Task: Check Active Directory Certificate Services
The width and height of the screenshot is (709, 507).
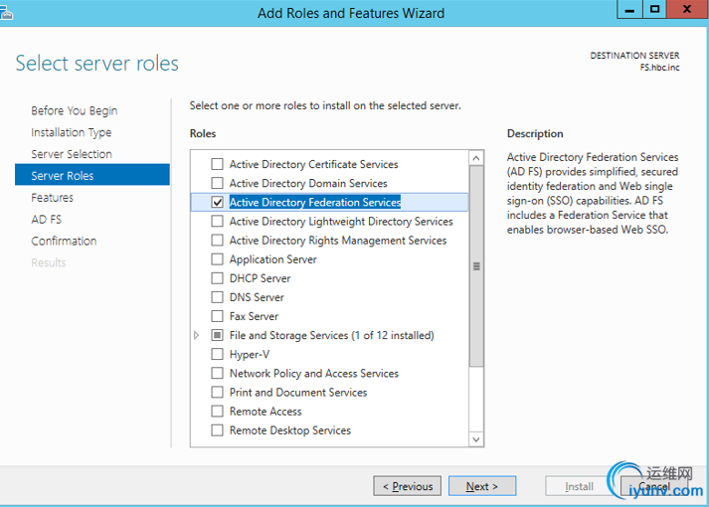Action: click(217, 164)
